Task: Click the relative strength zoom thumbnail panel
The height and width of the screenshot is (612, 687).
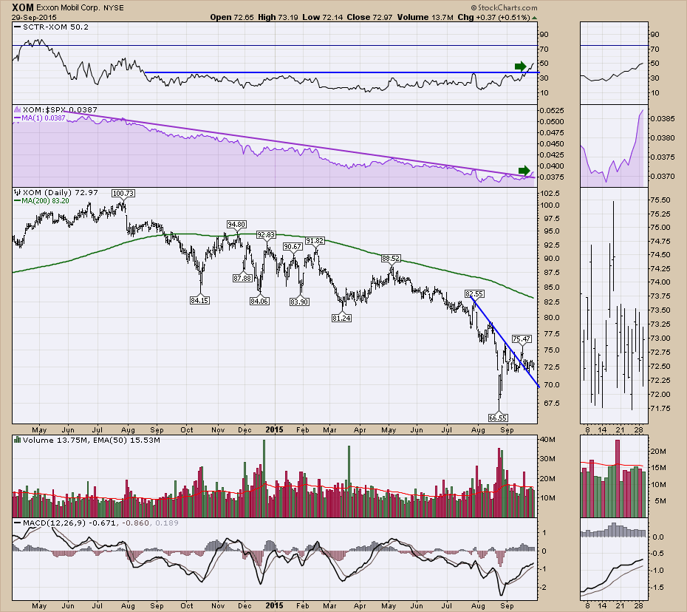Action: click(614, 146)
